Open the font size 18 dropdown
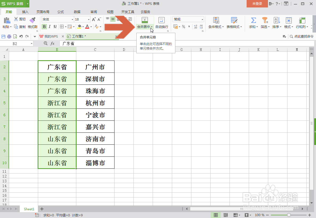 tap(89, 19)
